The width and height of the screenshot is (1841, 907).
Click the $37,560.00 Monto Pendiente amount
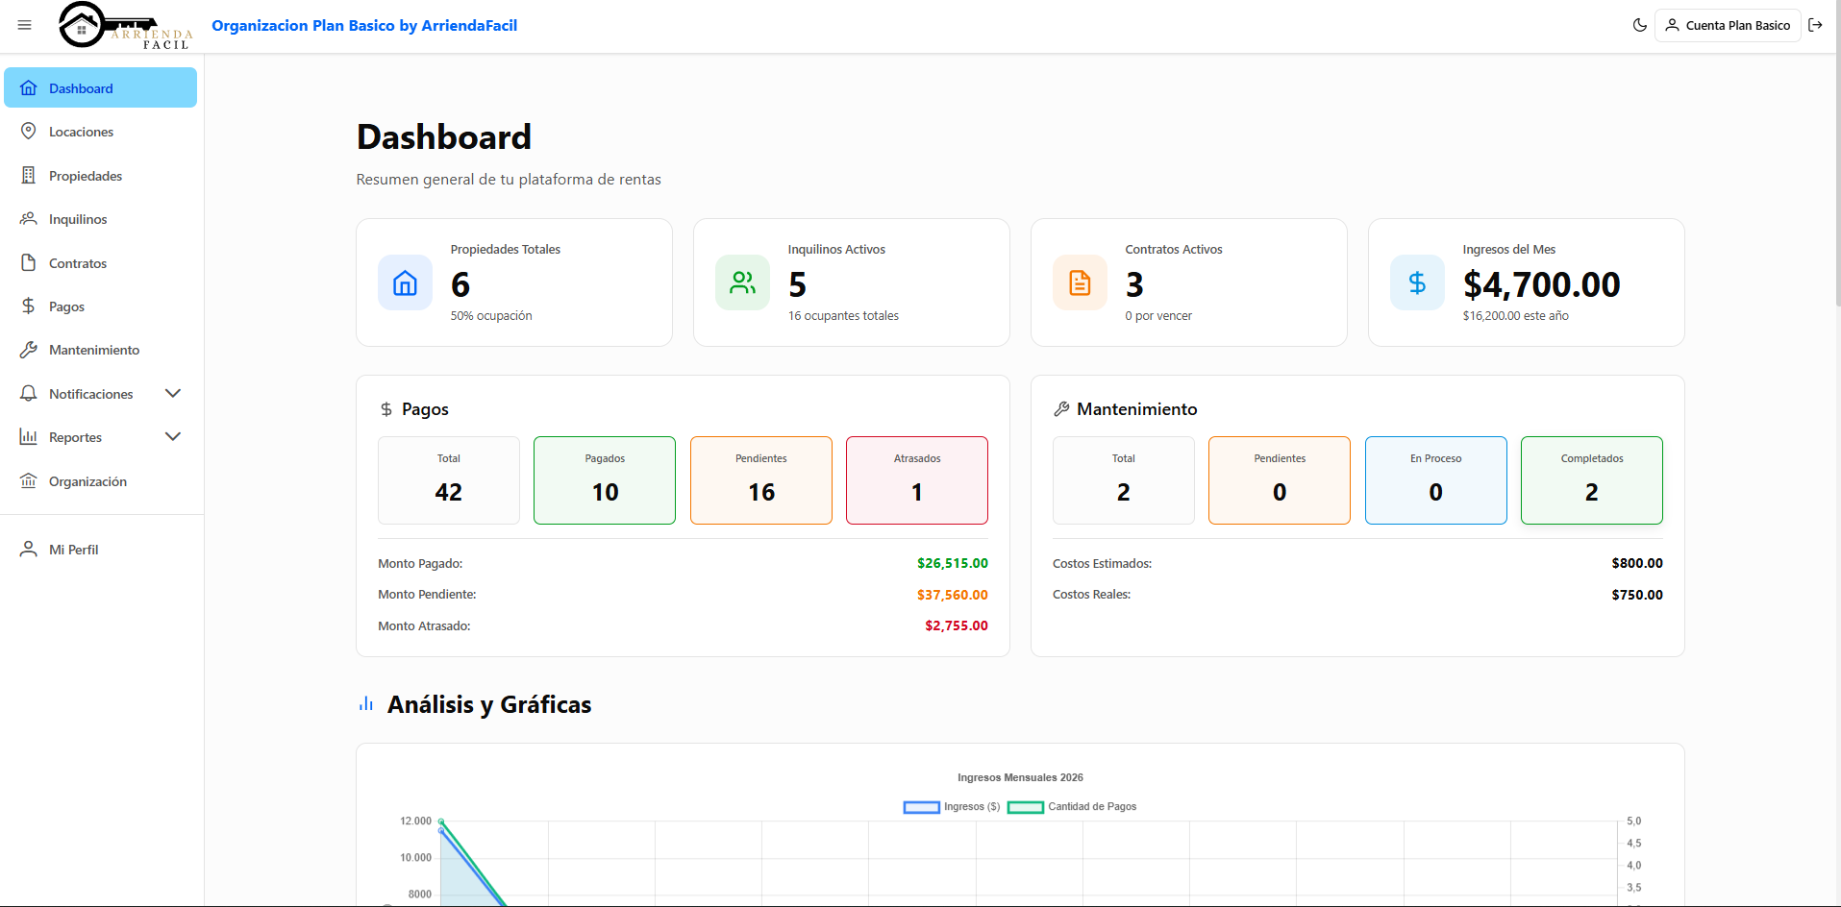tap(953, 595)
